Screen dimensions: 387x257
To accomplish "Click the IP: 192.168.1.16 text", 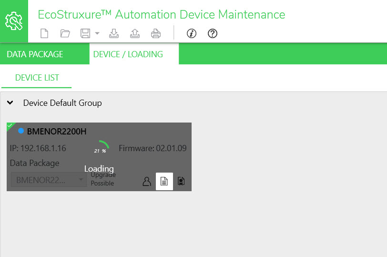I will 38,148.
